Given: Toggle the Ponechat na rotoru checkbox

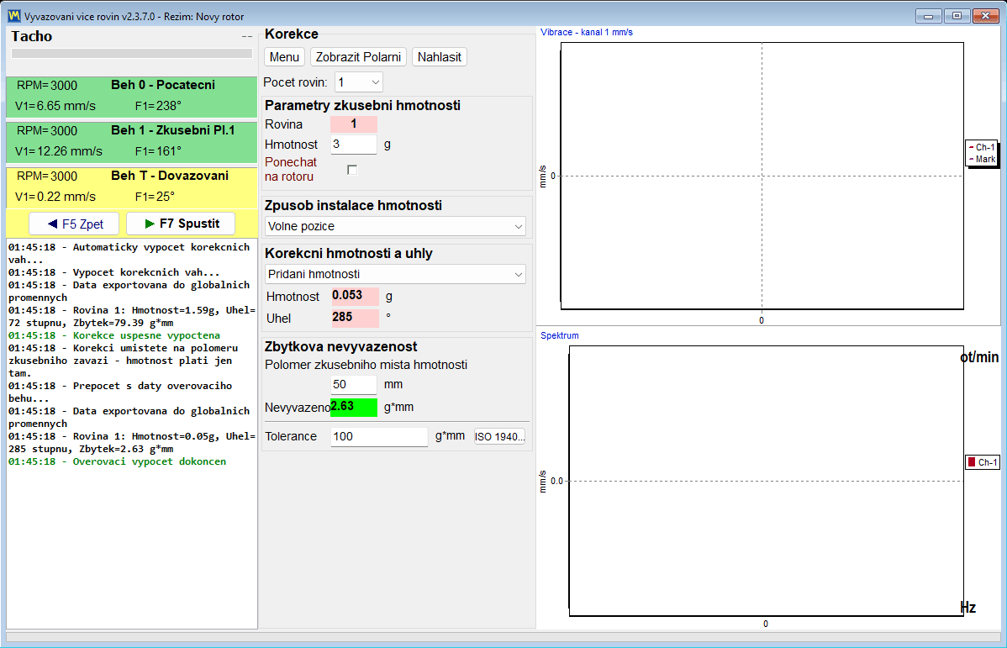Looking at the screenshot, I should (352, 170).
